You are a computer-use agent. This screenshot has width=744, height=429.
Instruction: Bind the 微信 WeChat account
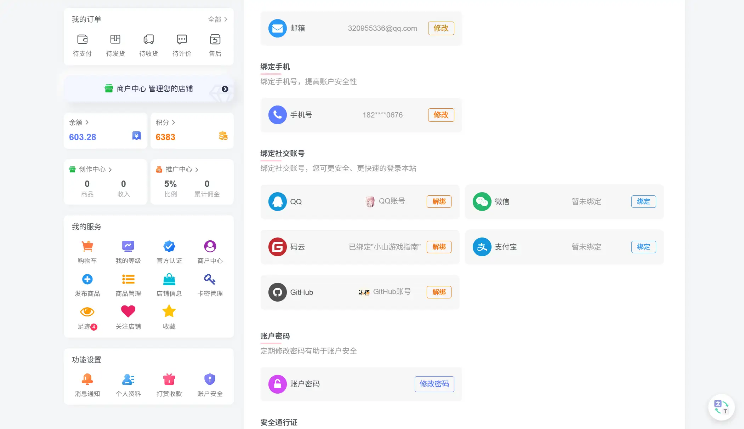click(x=643, y=202)
